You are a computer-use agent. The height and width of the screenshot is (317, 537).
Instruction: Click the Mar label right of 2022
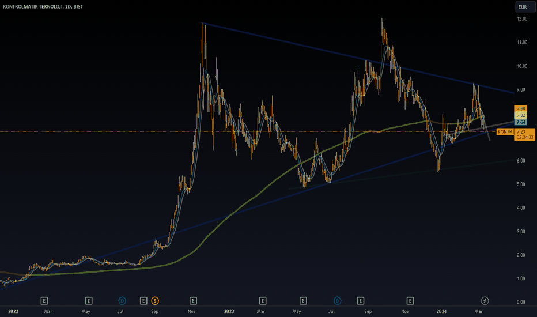[x=48, y=311]
